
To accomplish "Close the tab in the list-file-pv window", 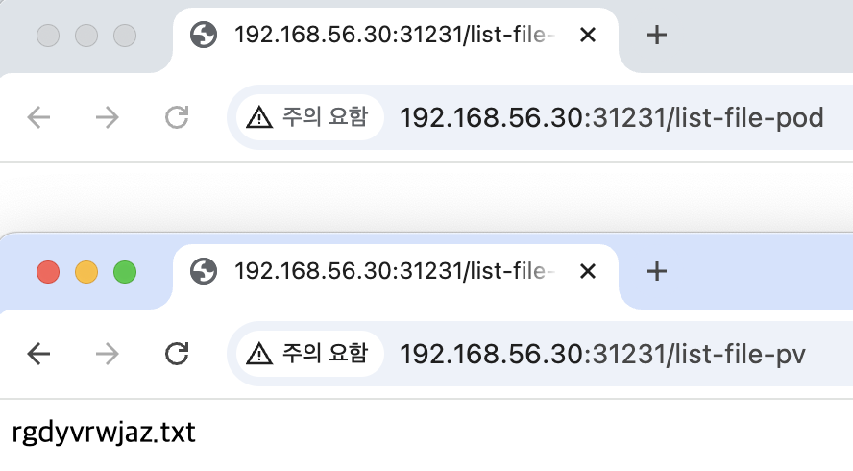I will click(x=588, y=271).
